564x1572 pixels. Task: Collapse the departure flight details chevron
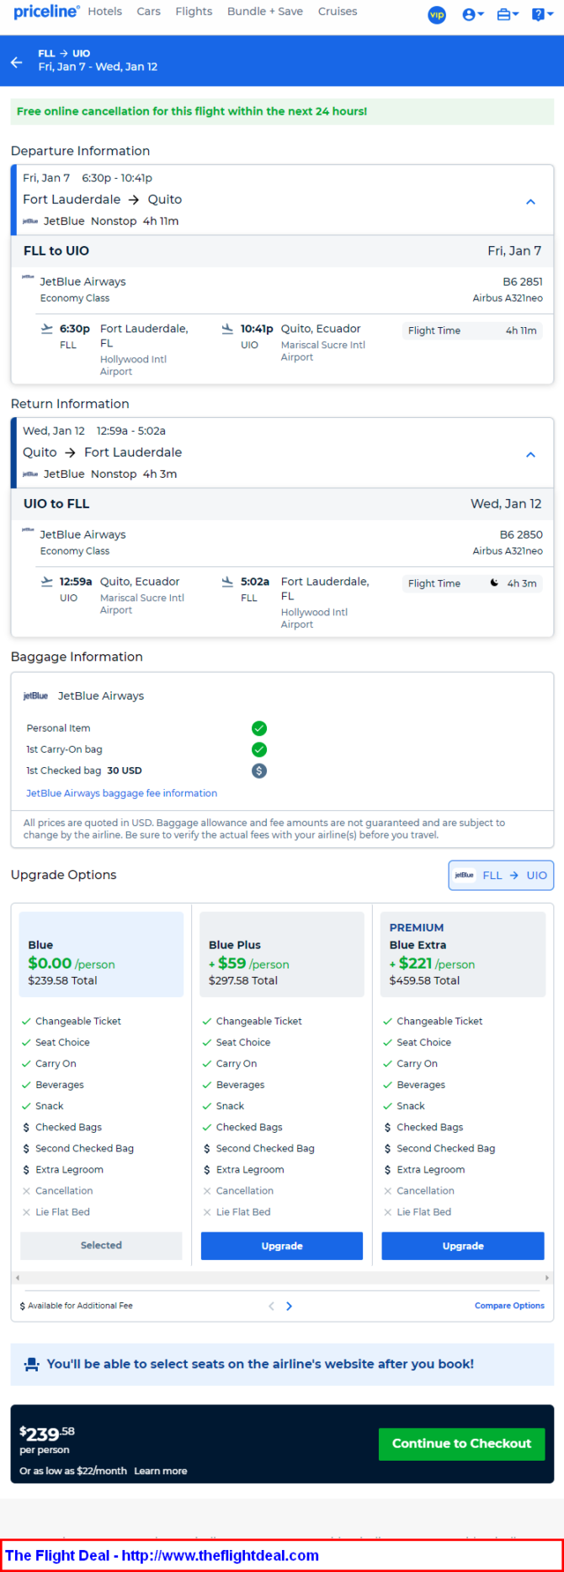click(x=530, y=201)
